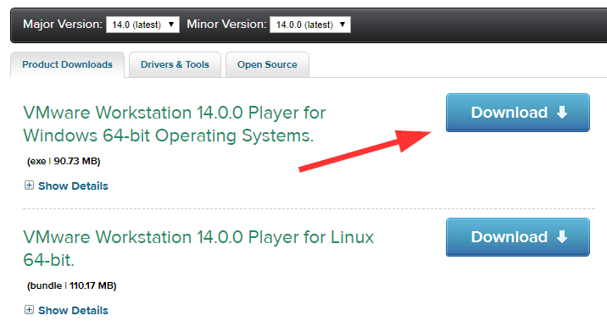Image resolution: width=607 pixels, height=332 pixels.
Task: Open the Open Source tab
Action: [x=267, y=64]
